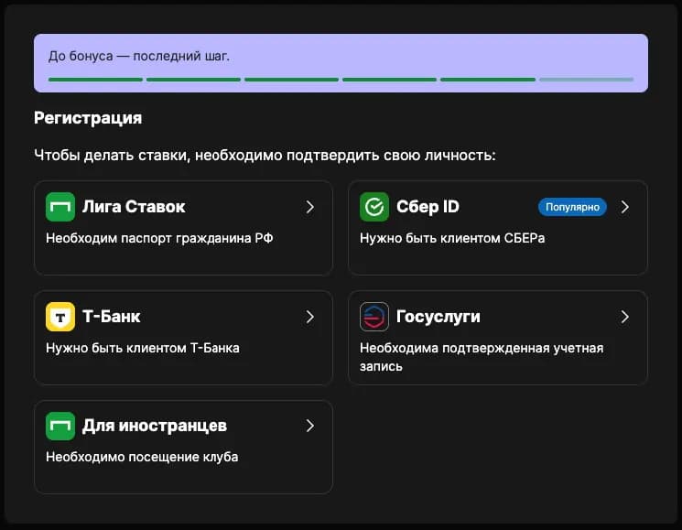Click the blue Популярно badge
This screenshot has height=530, width=682.
572,207
